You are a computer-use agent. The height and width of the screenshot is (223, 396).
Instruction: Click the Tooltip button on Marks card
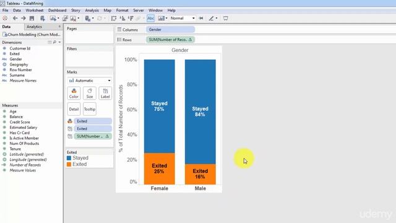pyautogui.click(x=90, y=109)
